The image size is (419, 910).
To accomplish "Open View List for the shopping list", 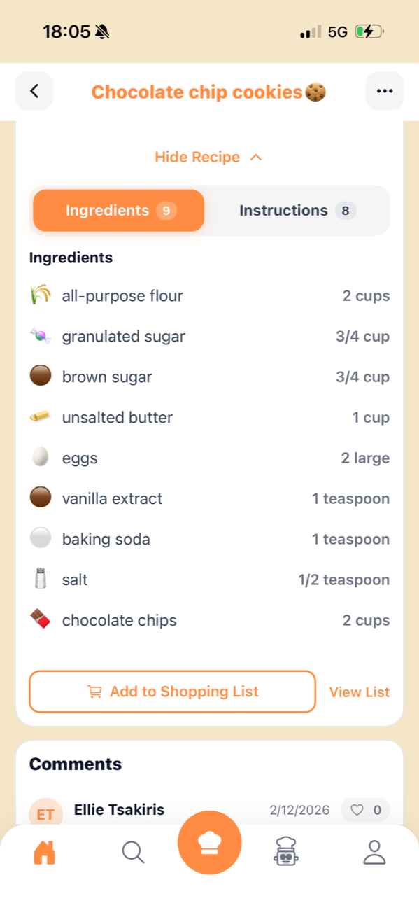I will (x=359, y=692).
